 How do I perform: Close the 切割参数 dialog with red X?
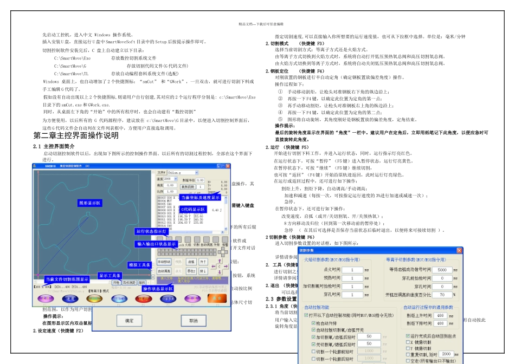459,250
